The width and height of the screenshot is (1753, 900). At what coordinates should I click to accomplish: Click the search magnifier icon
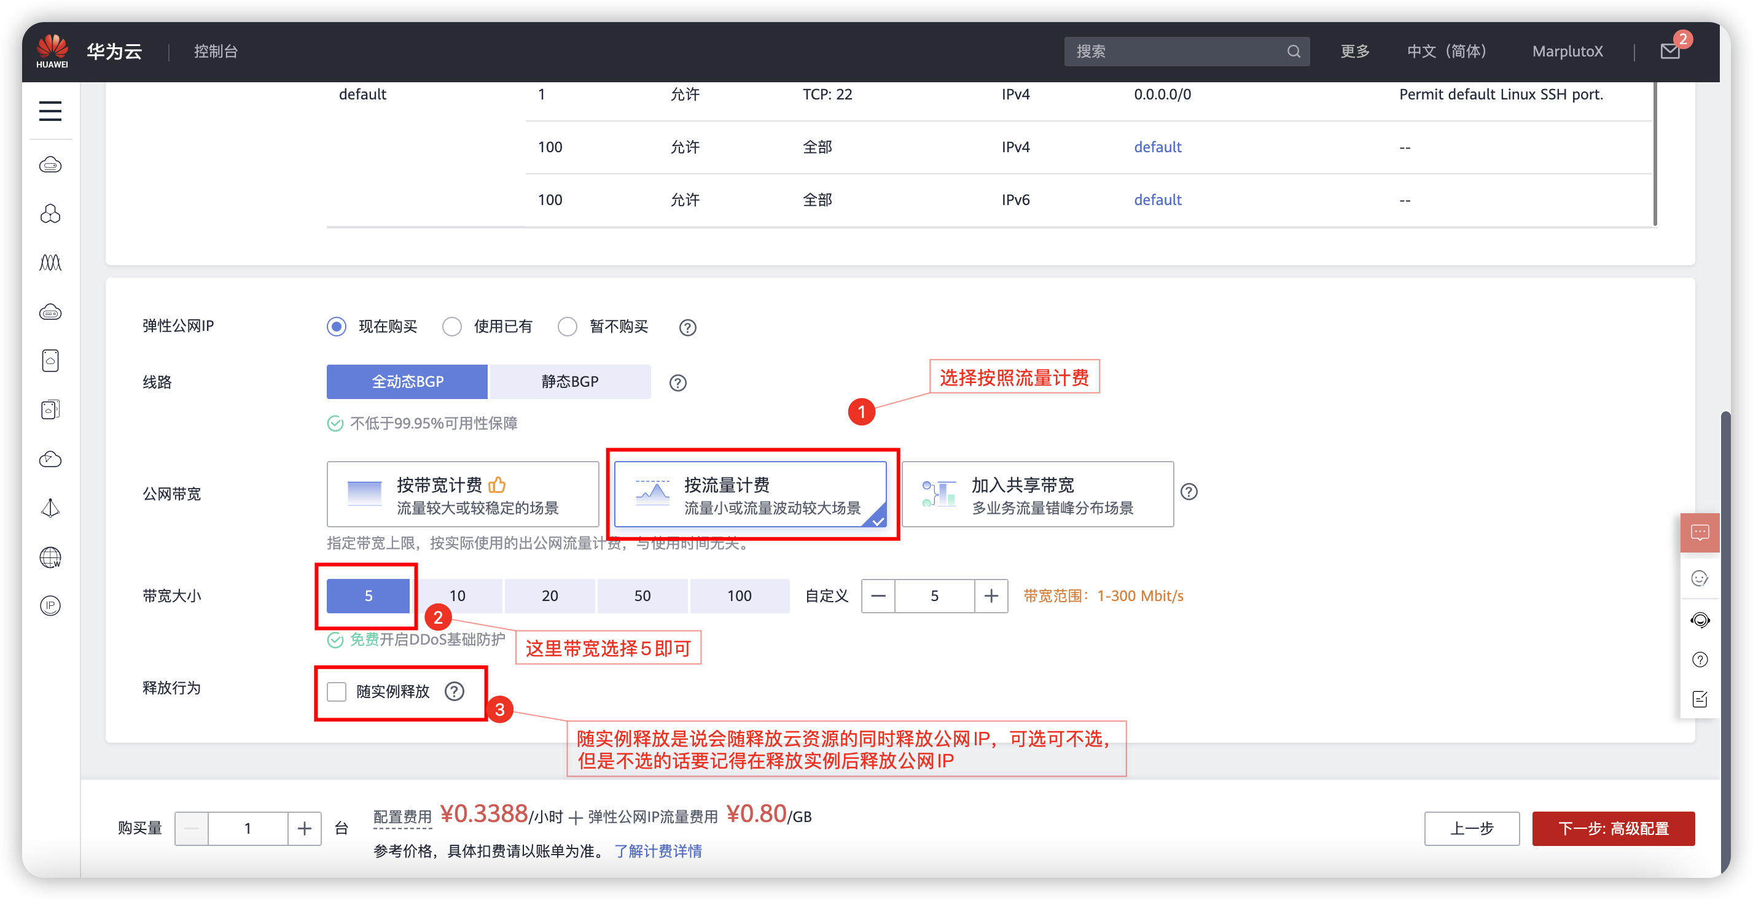click(x=1293, y=52)
